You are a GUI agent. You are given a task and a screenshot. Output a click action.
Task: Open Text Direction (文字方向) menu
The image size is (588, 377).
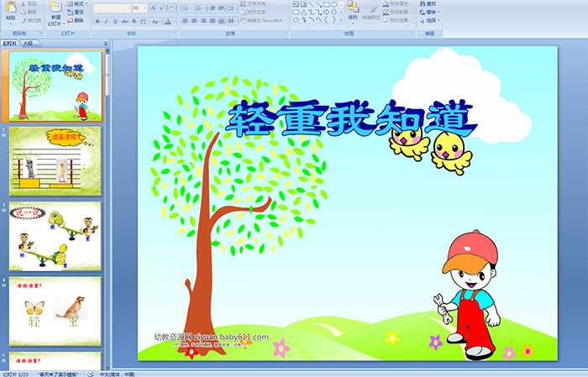pyautogui.click(x=255, y=3)
